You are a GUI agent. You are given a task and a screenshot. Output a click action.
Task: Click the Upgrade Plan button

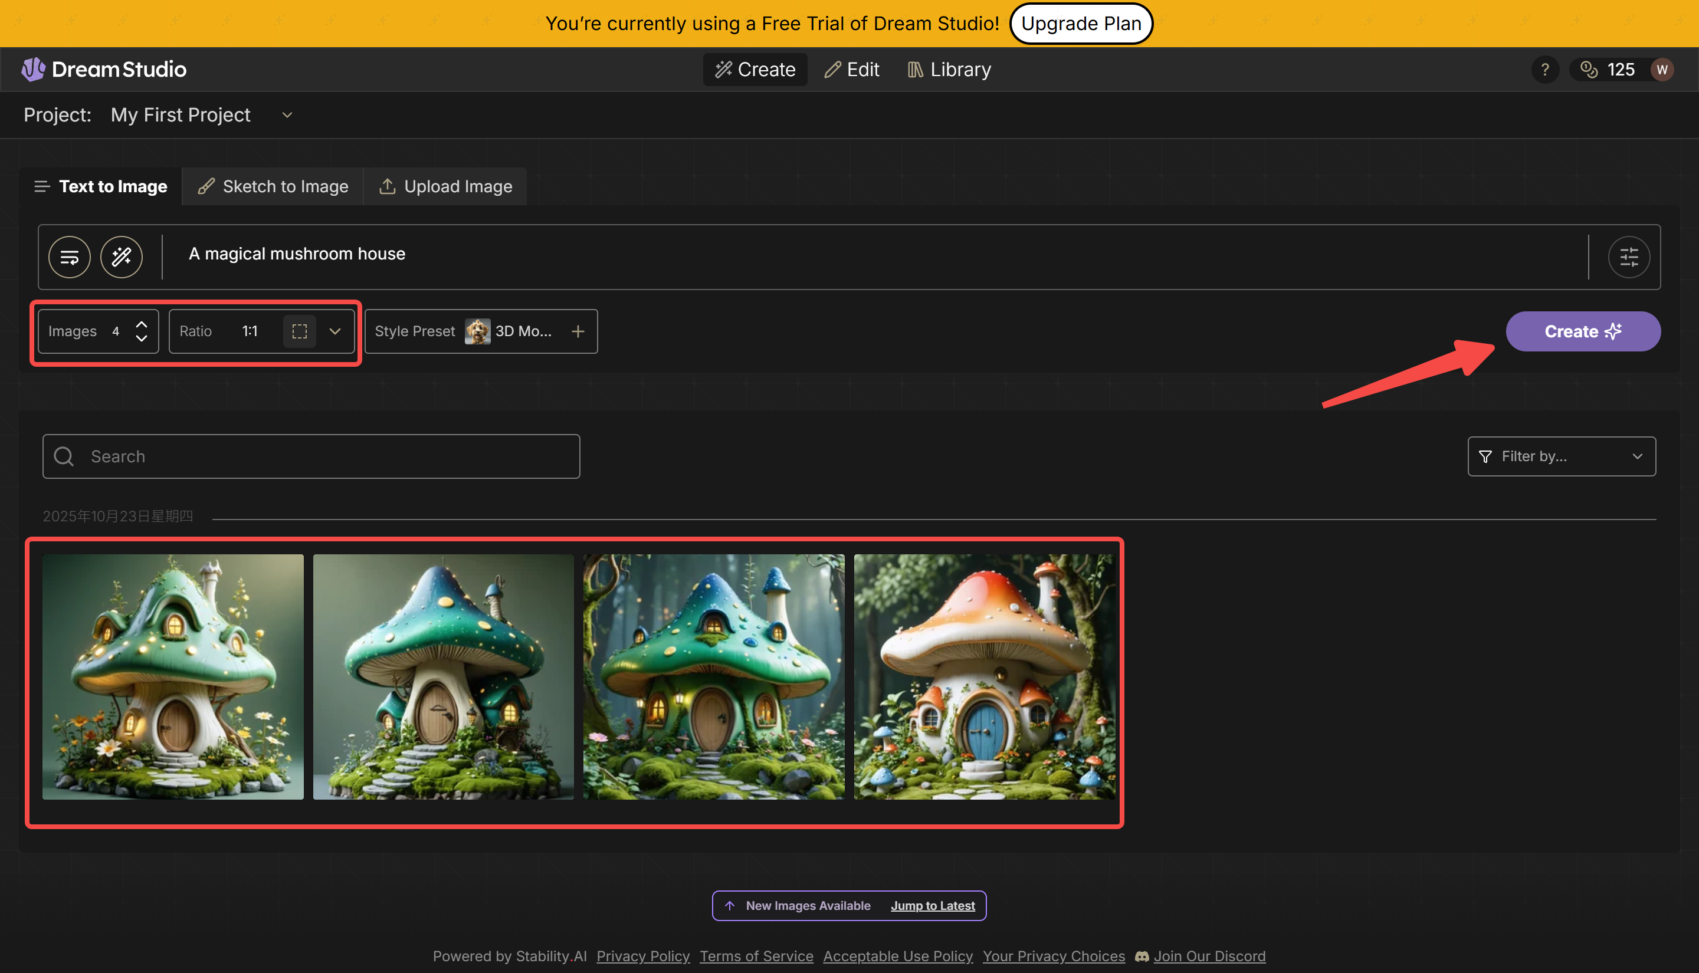pyautogui.click(x=1081, y=24)
